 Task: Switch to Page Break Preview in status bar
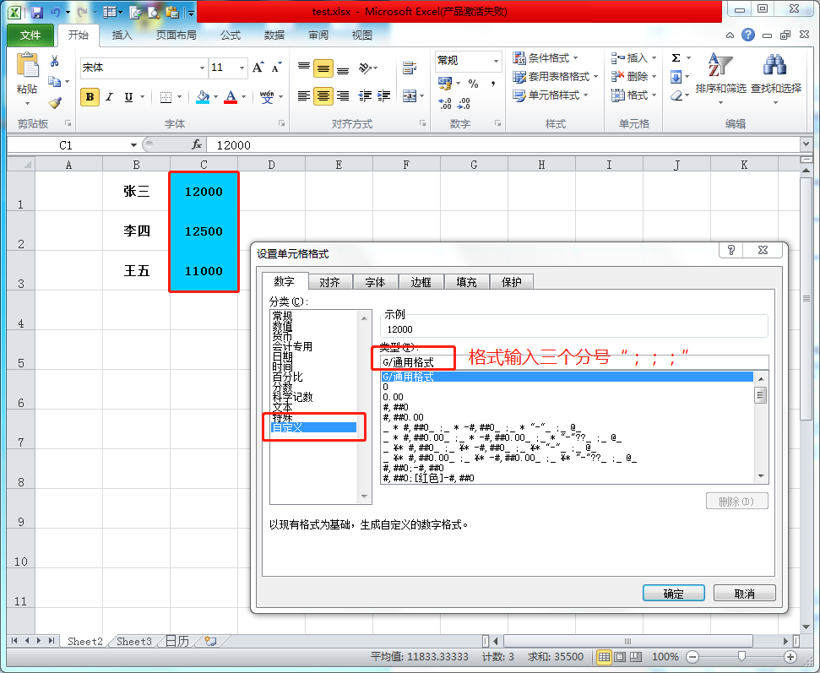[636, 657]
